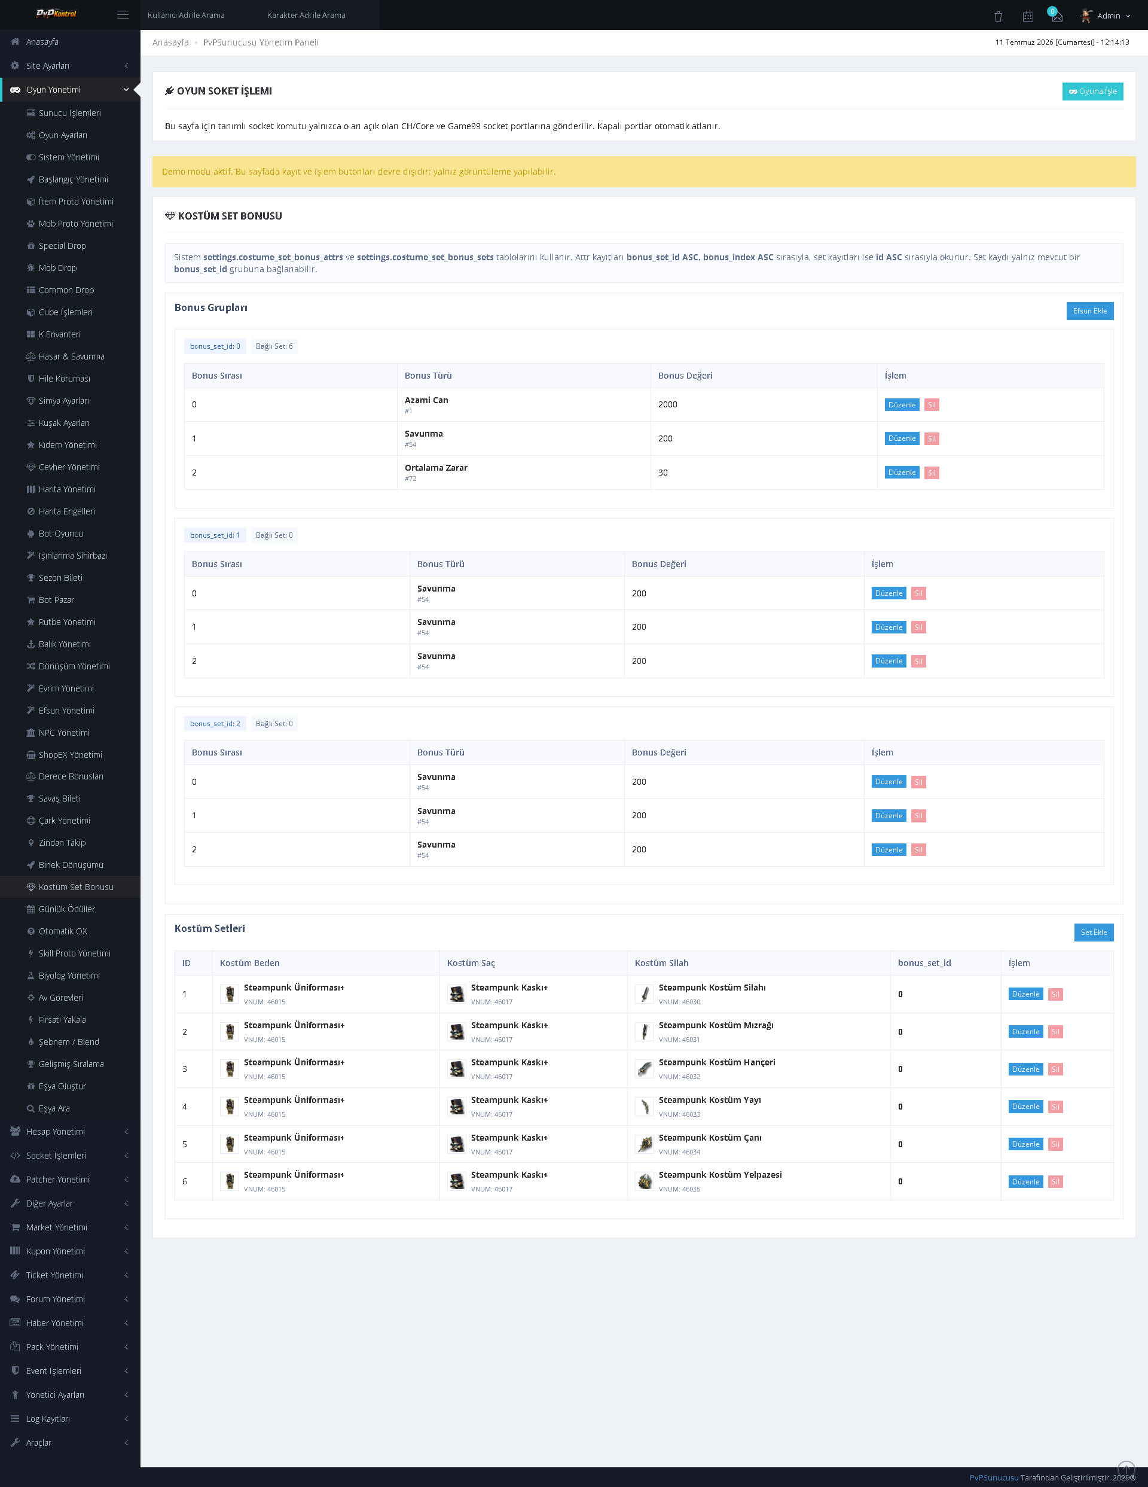Click Steampunk Kostüm Yelpazesi item icon
The image size is (1148, 1487).
[x=644, y=1181]
